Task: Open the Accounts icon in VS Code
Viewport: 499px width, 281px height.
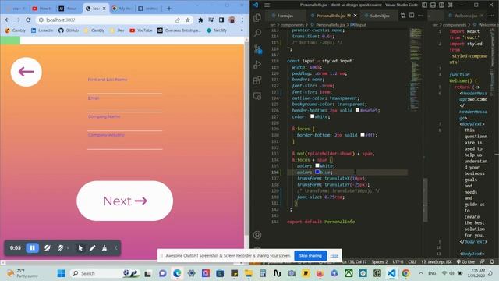Action: pos(257,235)
